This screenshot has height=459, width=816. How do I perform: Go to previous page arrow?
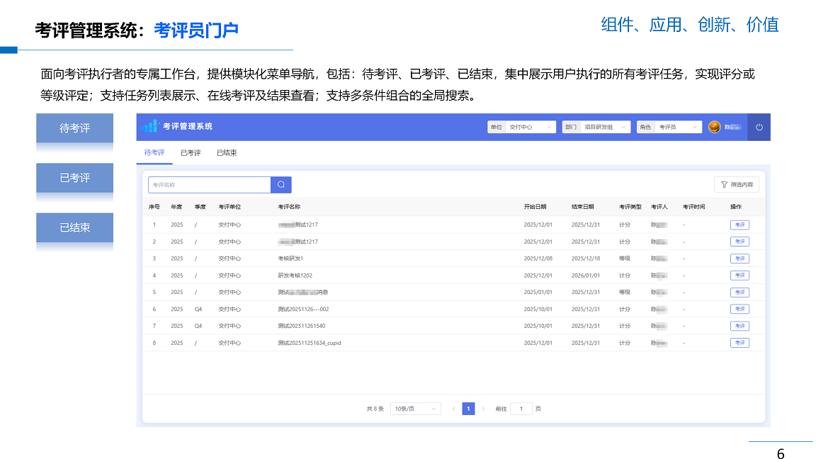(453, 409)
